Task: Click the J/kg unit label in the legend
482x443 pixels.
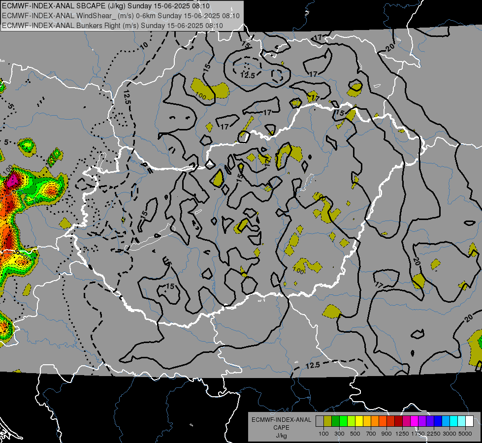Action: pos(281,436)
